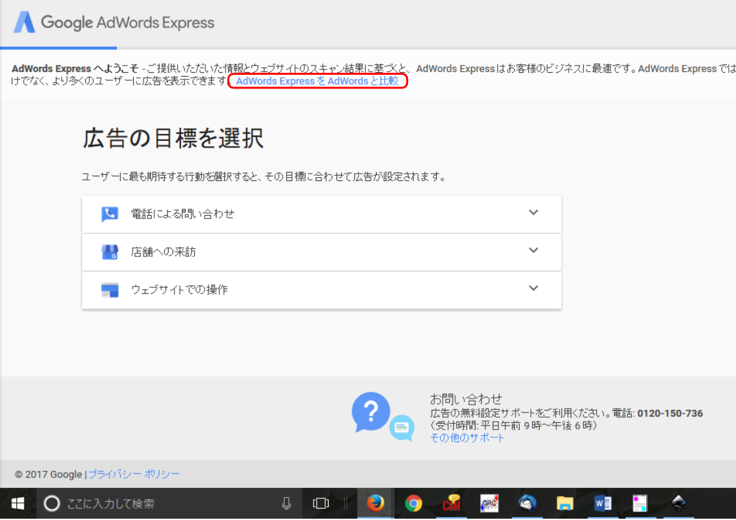Select the 店舗への来訪 goal text
Viewport: 736px width, 520px height.
[163, 252]
